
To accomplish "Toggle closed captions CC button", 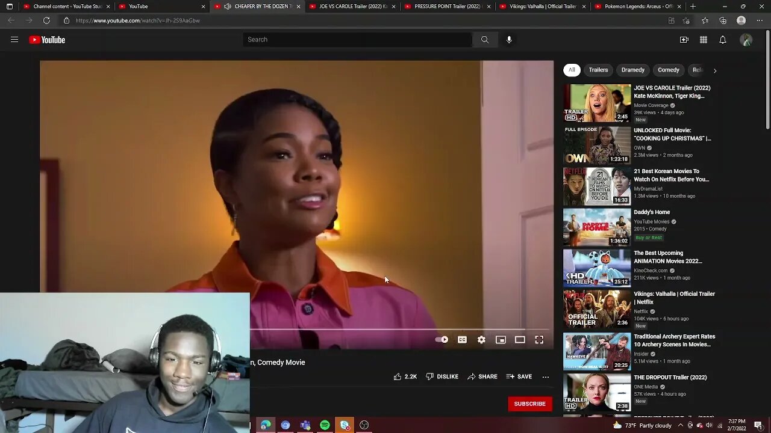I will [x=462, y=340].
